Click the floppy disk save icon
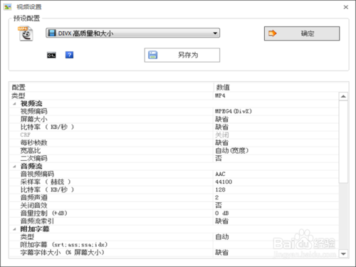The height and width of the screenshot is (267, 356). click(x=153, y=55)
